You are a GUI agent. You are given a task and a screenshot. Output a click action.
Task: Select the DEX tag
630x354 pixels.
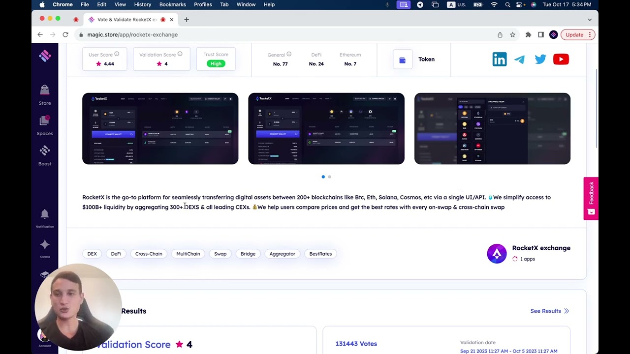pyautogui.click(x=92, y=254)
